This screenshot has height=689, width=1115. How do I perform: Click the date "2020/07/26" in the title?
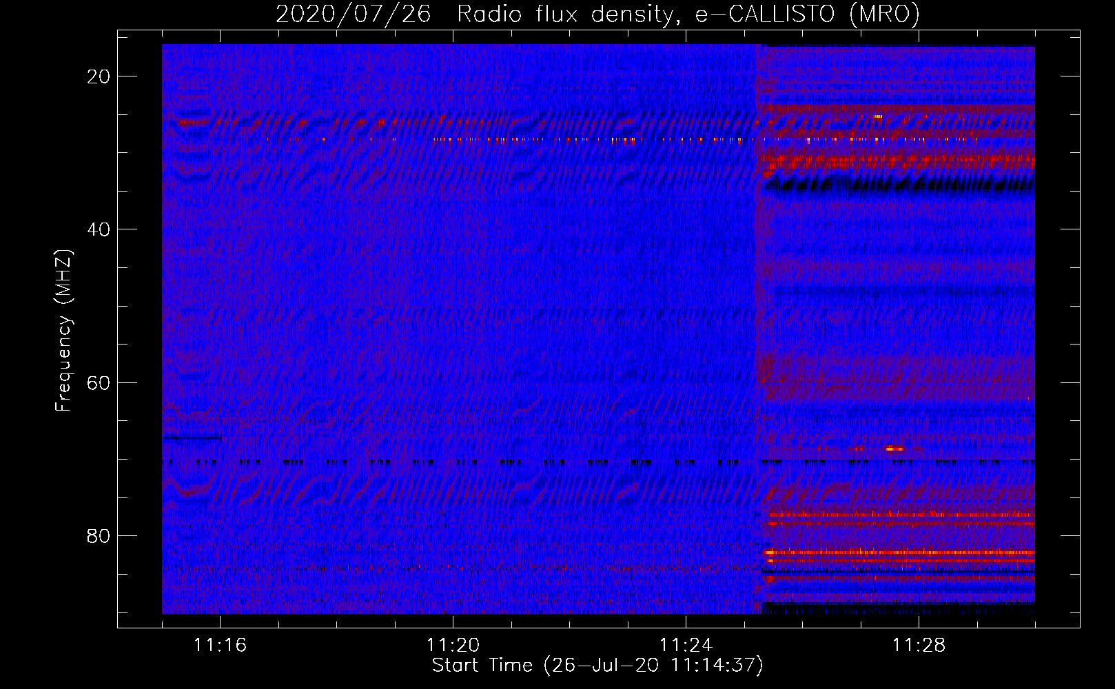click(354, 14)
